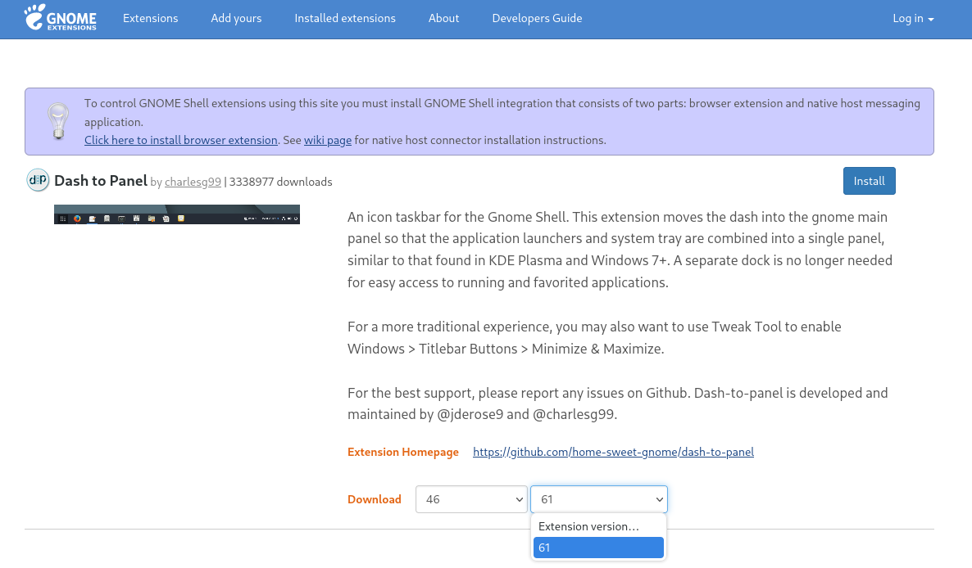Image resolution: width=972 pixels, height=568 pixels.
Task: Open the Developers Guide
Action: tap(537, 19)
